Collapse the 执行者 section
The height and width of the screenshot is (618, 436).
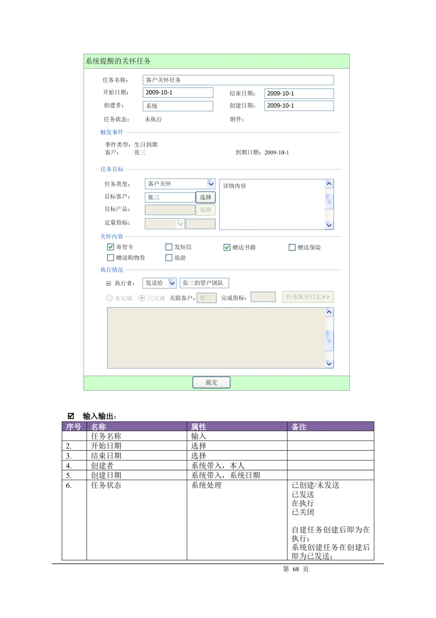[109, 283]
